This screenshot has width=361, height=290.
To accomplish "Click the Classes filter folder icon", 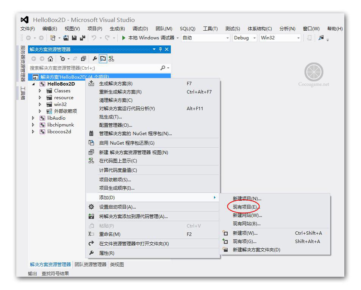I will tap(49, 91).
